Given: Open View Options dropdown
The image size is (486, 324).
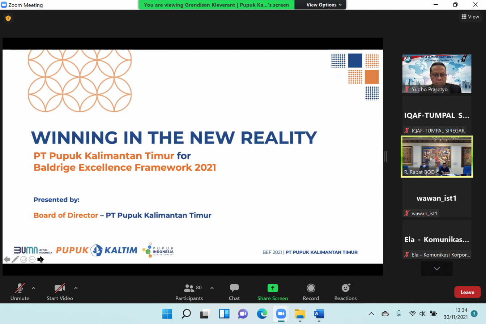Looking at the screenshot, I should pyautogui.click(x=324, y=5).
